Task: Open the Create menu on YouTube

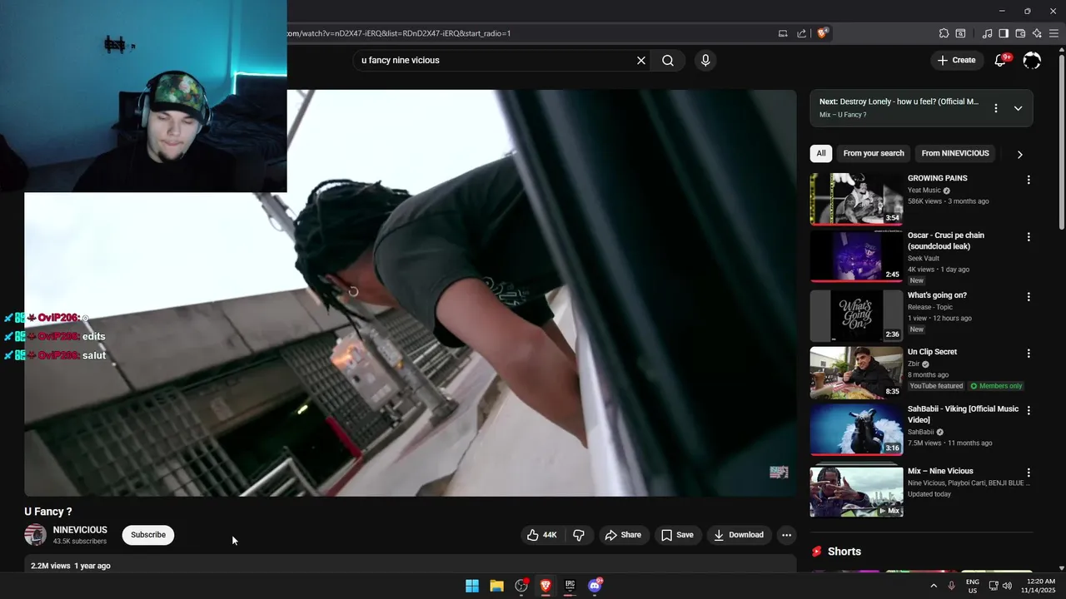Action: 956,60
